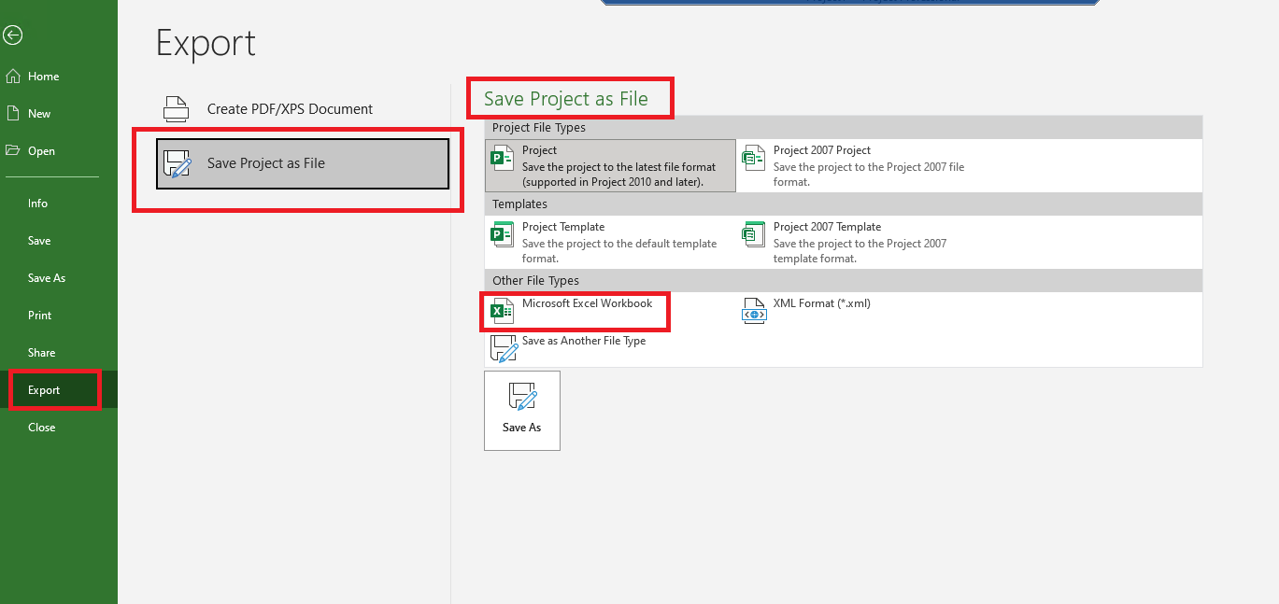This screenshot has width=1279, height=604.
Task: Click the green Project file type icon
Action: (x=503, y=158)
